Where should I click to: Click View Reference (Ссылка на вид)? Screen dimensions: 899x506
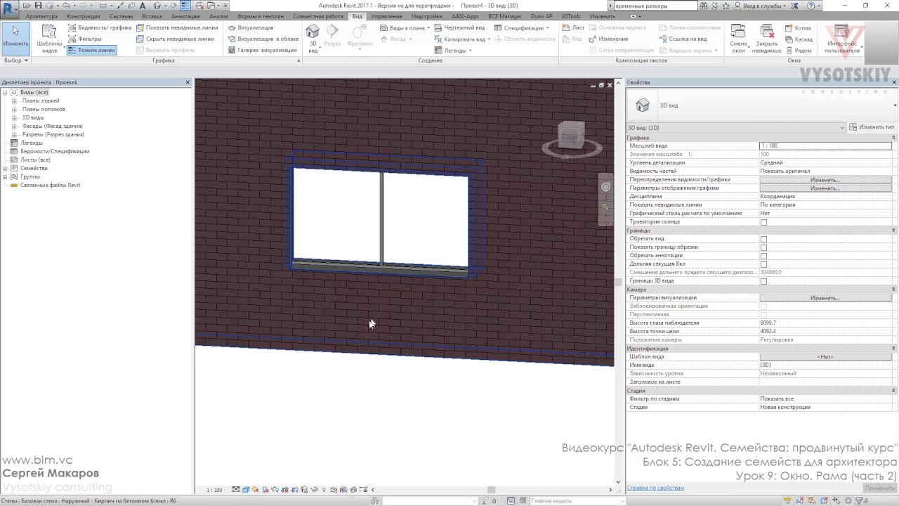[683, 39]
